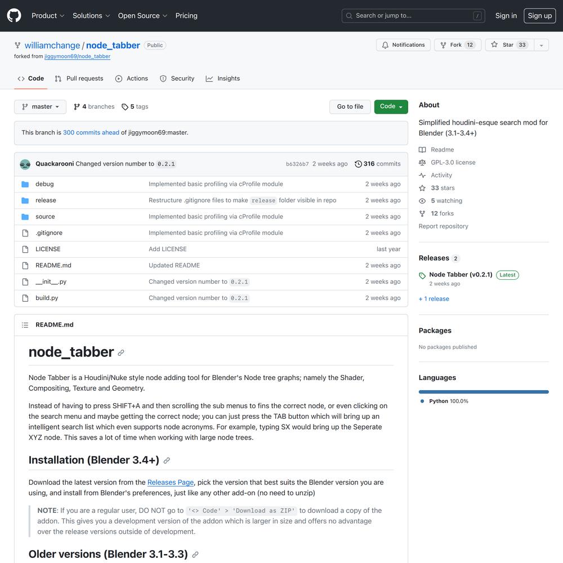563x563 pixels.
Task: Click the GitHub Octocat logo
Action: [14, 16]
